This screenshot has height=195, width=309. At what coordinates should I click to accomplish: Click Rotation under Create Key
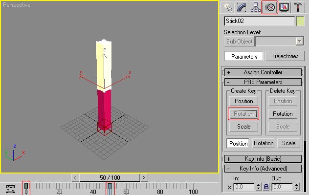pyautogui.click(x=243, y=114)
